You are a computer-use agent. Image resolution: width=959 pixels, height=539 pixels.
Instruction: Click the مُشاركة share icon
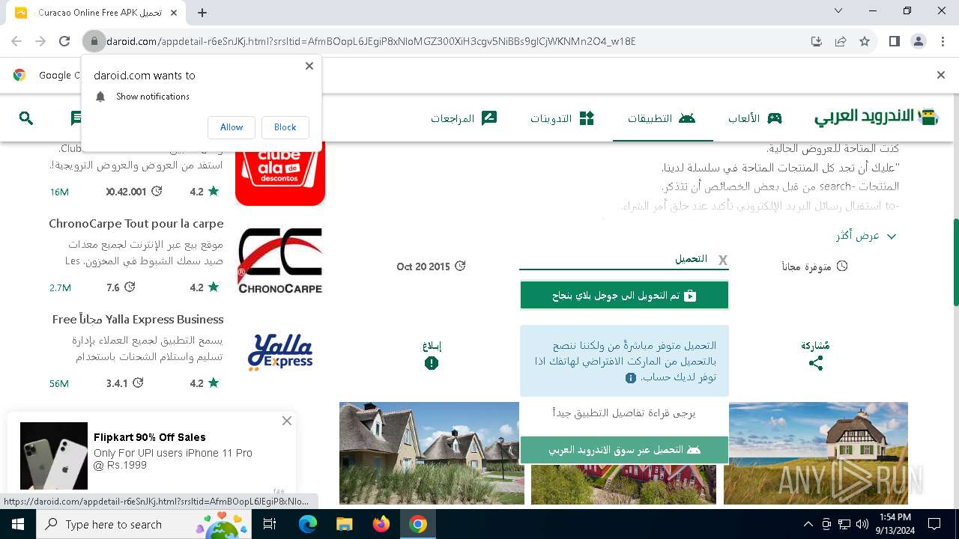816,363
